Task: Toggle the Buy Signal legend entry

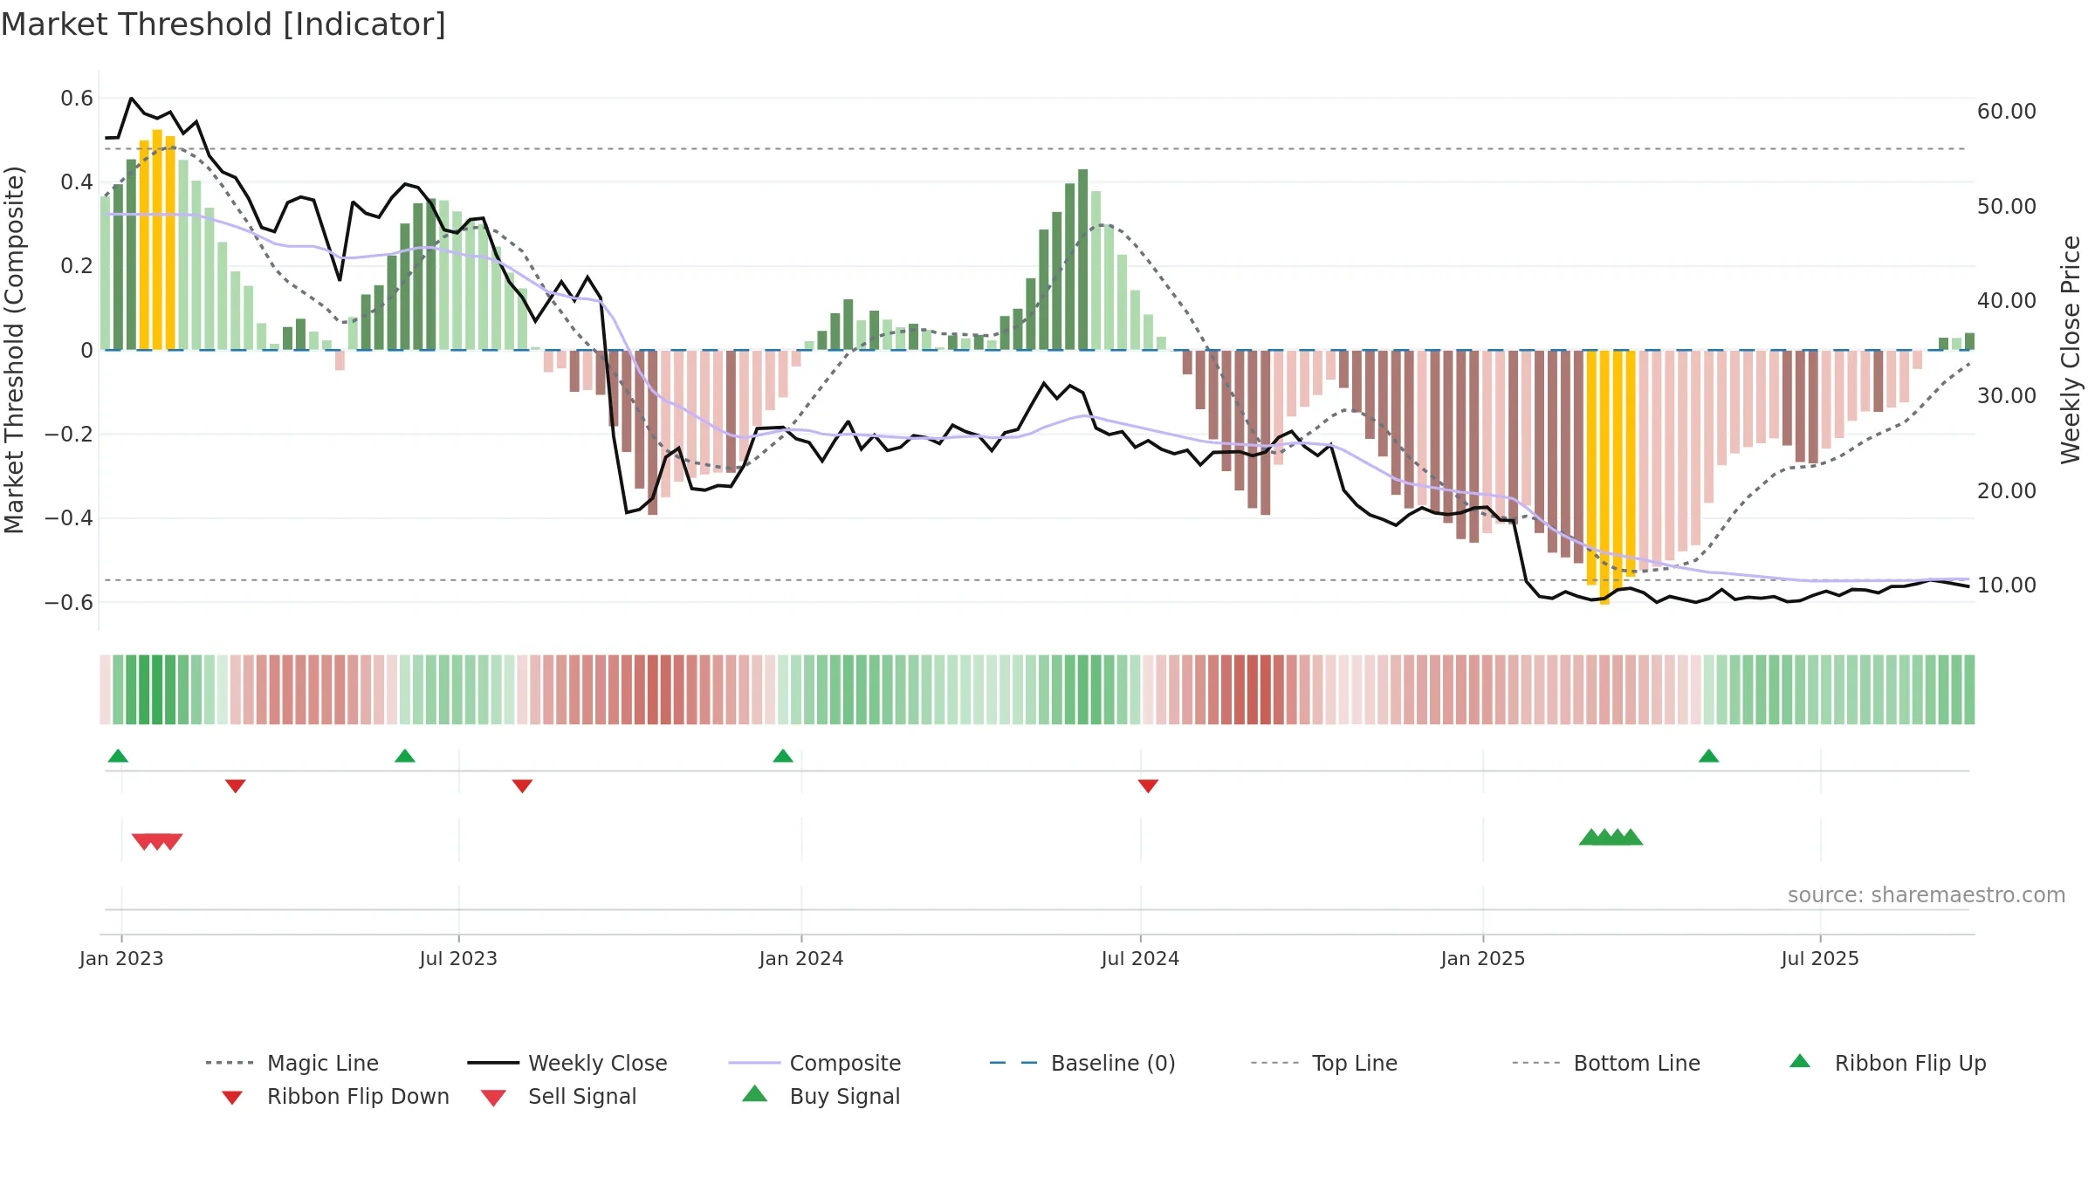Action: click(821, 1096)
